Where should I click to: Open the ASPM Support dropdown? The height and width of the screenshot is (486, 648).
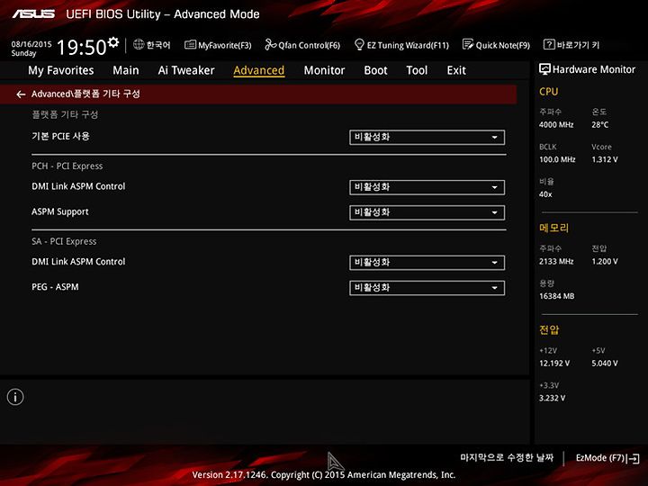click(x=427, y=212)
